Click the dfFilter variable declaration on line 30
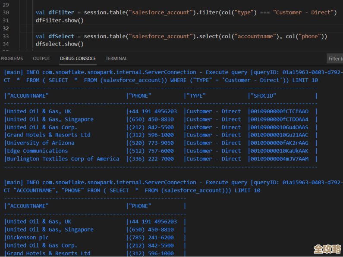The height and width of the screenshot is (257, 343). tap(61, 12)
